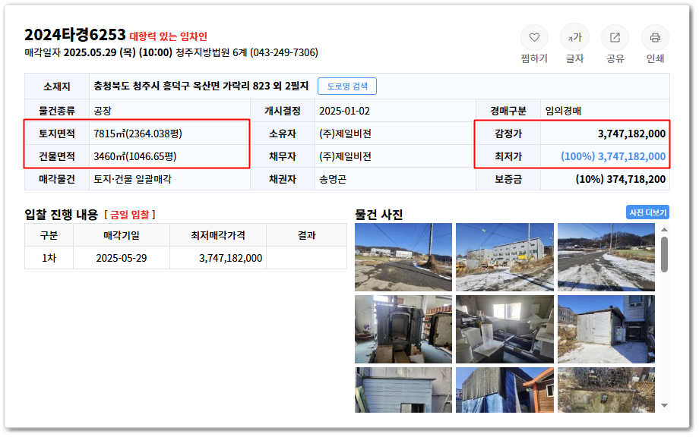
Task: Click the red 대항력 있는 임차인 label
Action: click(168, 36)
